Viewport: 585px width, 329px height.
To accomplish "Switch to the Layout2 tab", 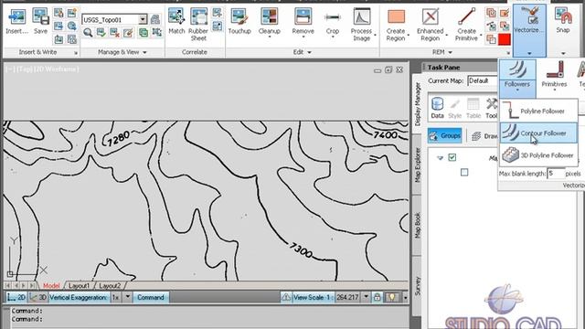I will (110, 286).
